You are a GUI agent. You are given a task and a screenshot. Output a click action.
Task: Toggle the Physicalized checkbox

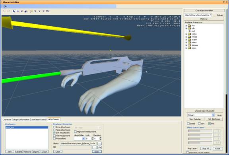[54, 138]
